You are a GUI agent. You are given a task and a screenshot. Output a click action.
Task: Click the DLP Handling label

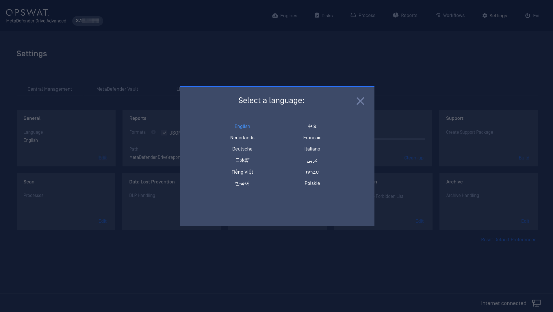pos(142,195)
